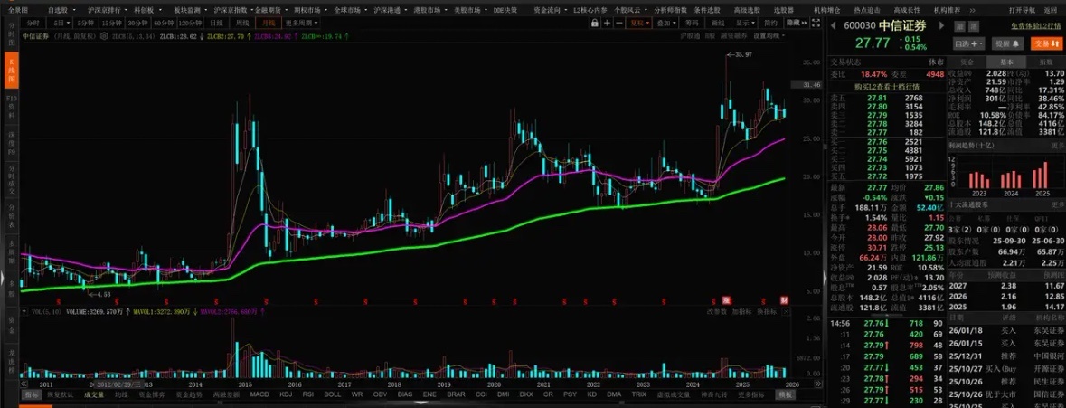Select BOLL indicator tab
Image resolution: width=1066 pixels, height=408 pixels.
click(x=333, y=394)
